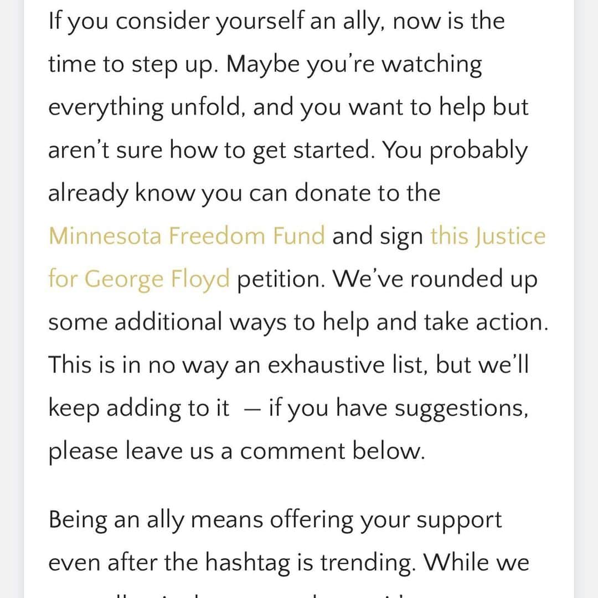598x598 pixels.
Task: Open the Minnesota Freedom Fund link
Action: tap(187, 236)
